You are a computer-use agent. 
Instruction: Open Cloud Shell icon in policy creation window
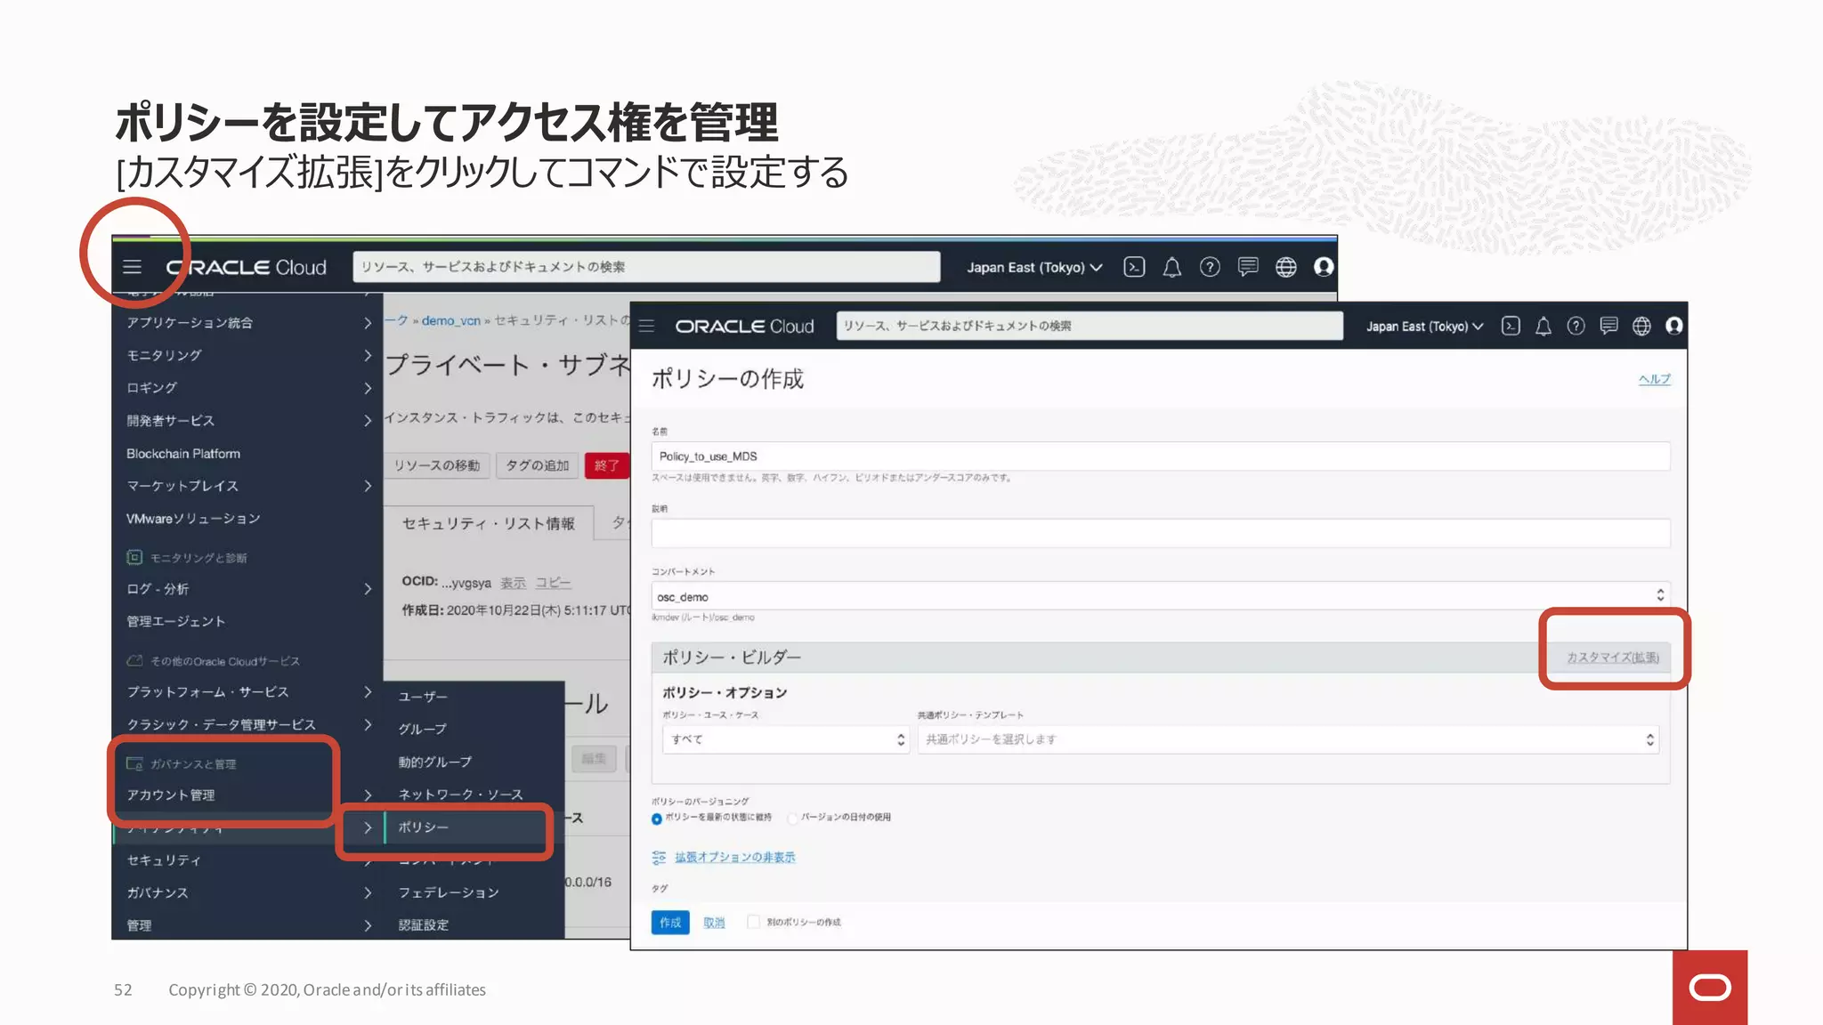click(x=1511, y=326)
